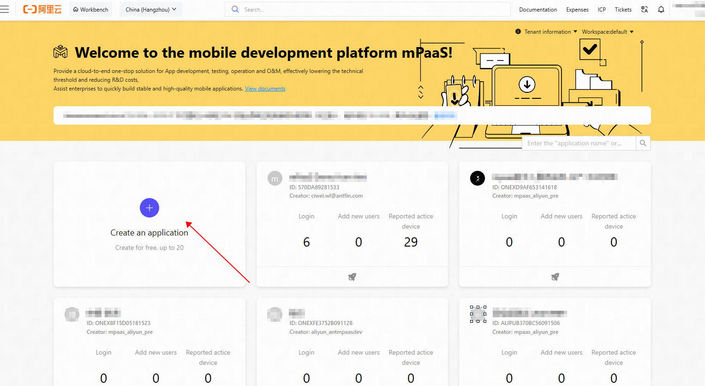Open the app card with ID ONEX8F15D05181523
The height and width of the screenshot is (386, 705).
coord(149,342)
